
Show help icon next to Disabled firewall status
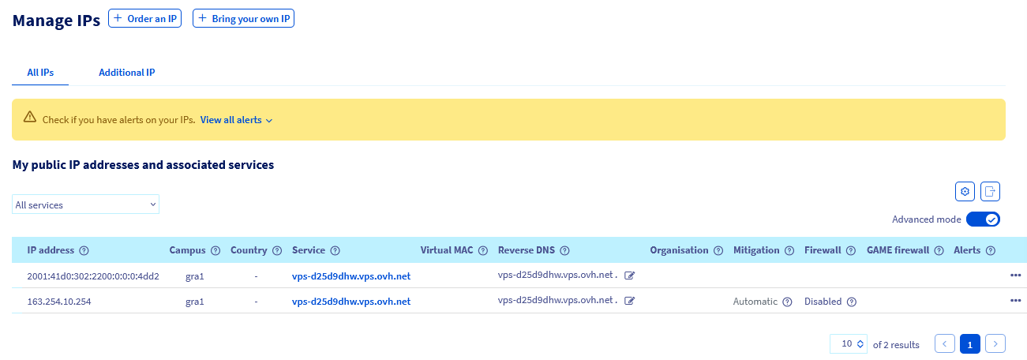pos(852,302)
